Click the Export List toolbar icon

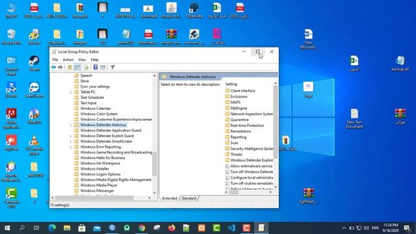tap(86, 68)
